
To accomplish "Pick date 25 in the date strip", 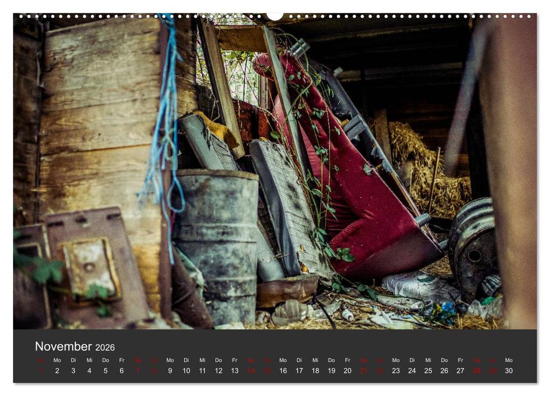I will click(428, 371).
